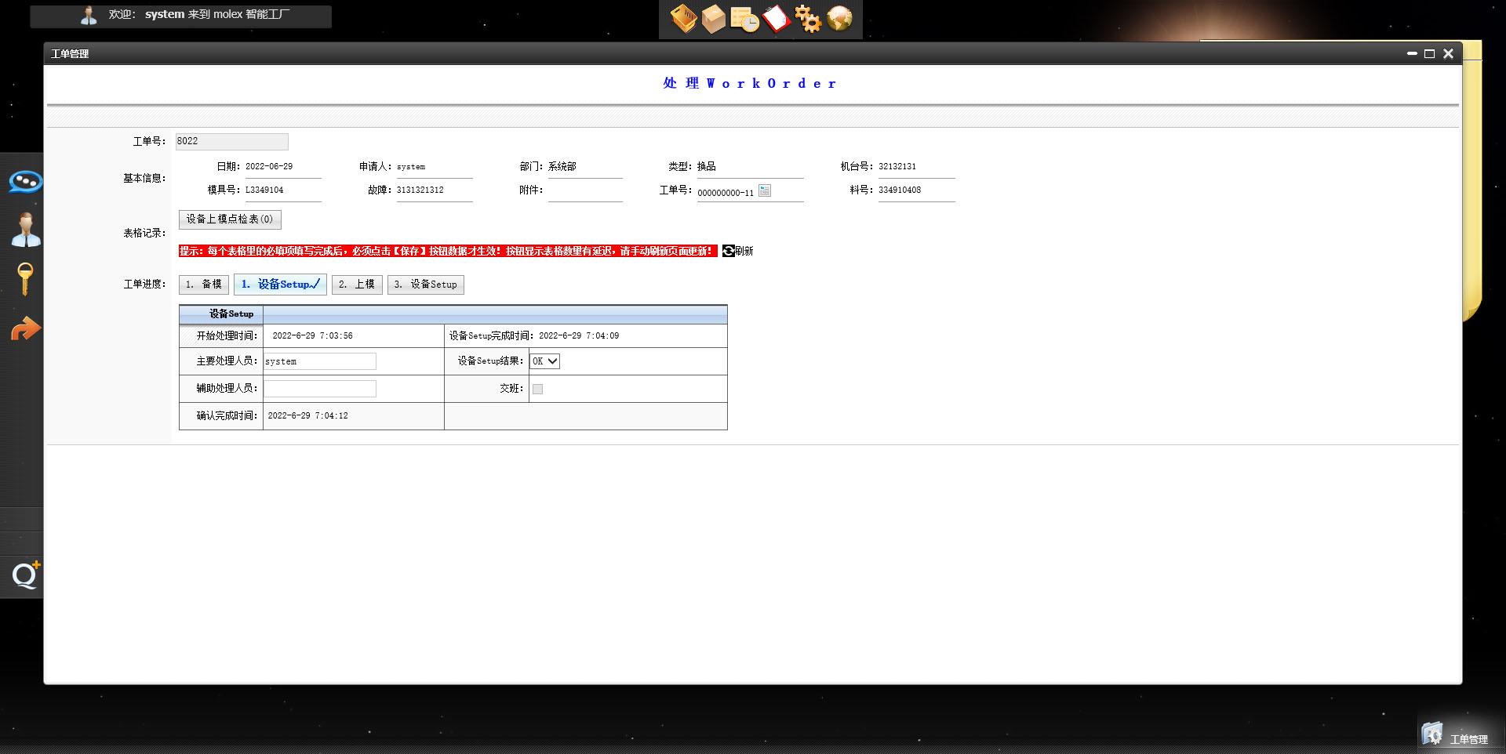Expand the 设备Setup结果 dropdown

pos(545,361)
